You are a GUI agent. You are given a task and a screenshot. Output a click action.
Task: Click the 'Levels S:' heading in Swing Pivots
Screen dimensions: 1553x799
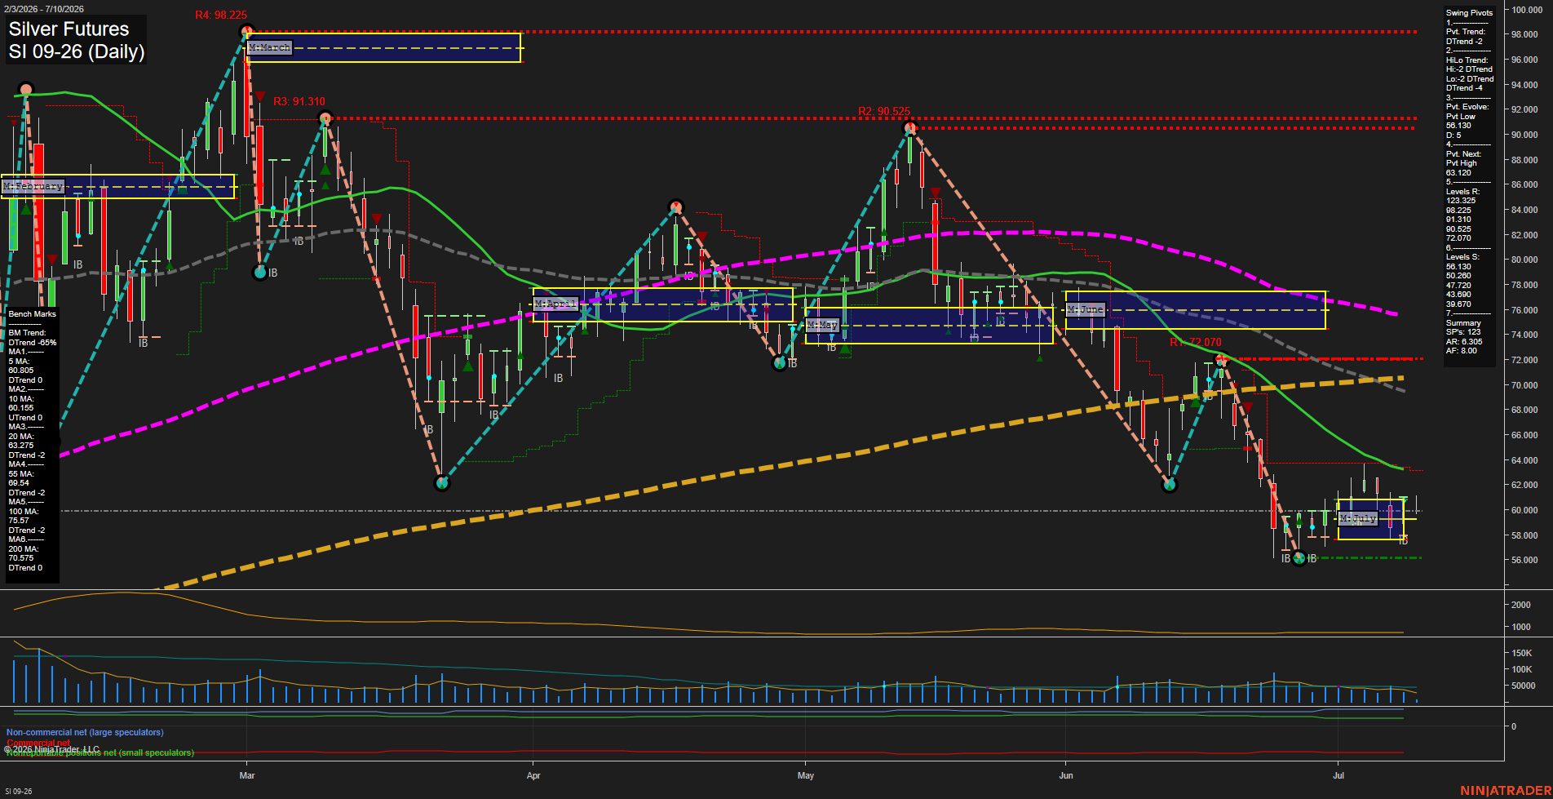click(x=1462, y=257)
